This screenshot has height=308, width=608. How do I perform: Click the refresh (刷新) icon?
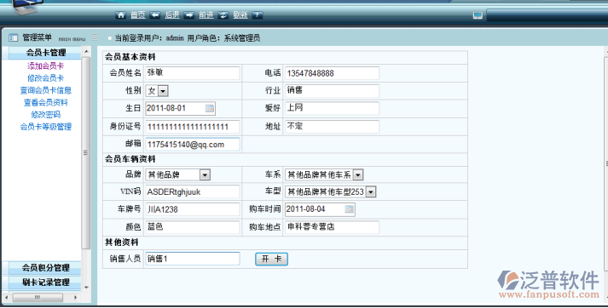223,15
